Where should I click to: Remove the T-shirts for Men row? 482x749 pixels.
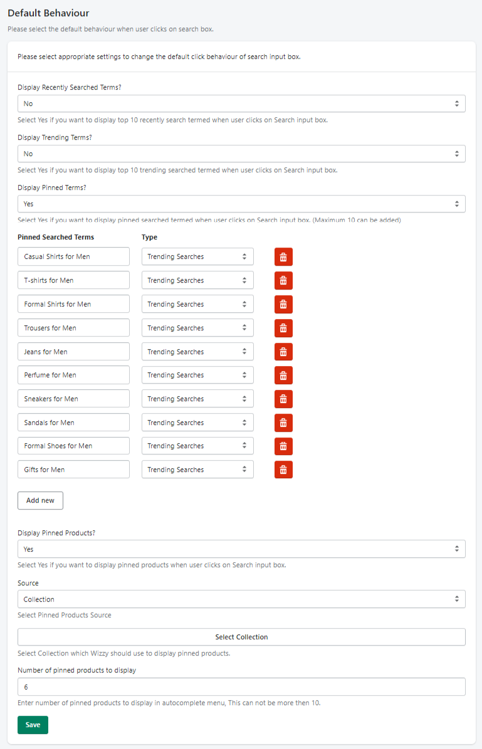[283, 280]
